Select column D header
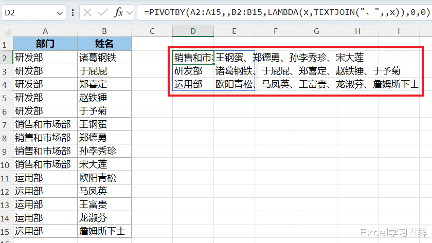The height and width of the screenshot is (243, 432). [x=193, y=31]
